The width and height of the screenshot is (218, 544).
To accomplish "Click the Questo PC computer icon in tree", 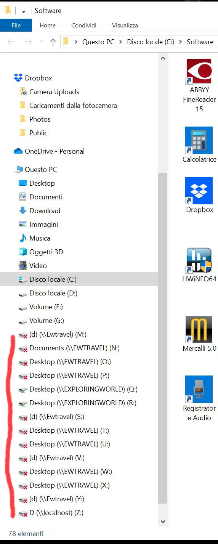I will click(18, 170).
